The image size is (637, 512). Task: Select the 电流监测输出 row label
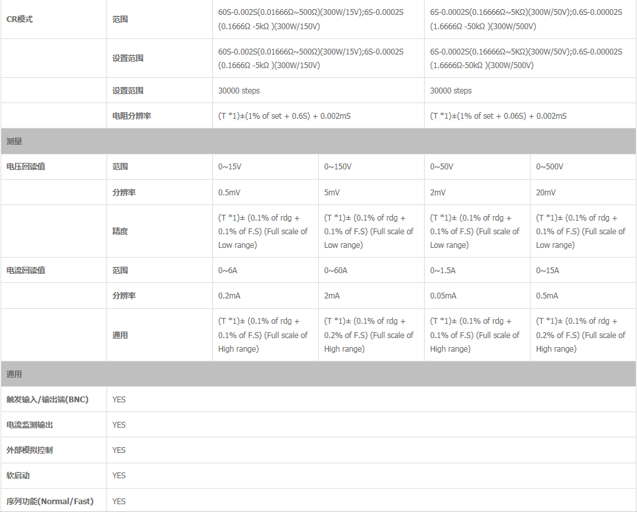[x=30, y=425]
